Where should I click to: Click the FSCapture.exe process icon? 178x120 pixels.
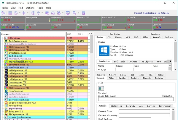coord(6,114)
